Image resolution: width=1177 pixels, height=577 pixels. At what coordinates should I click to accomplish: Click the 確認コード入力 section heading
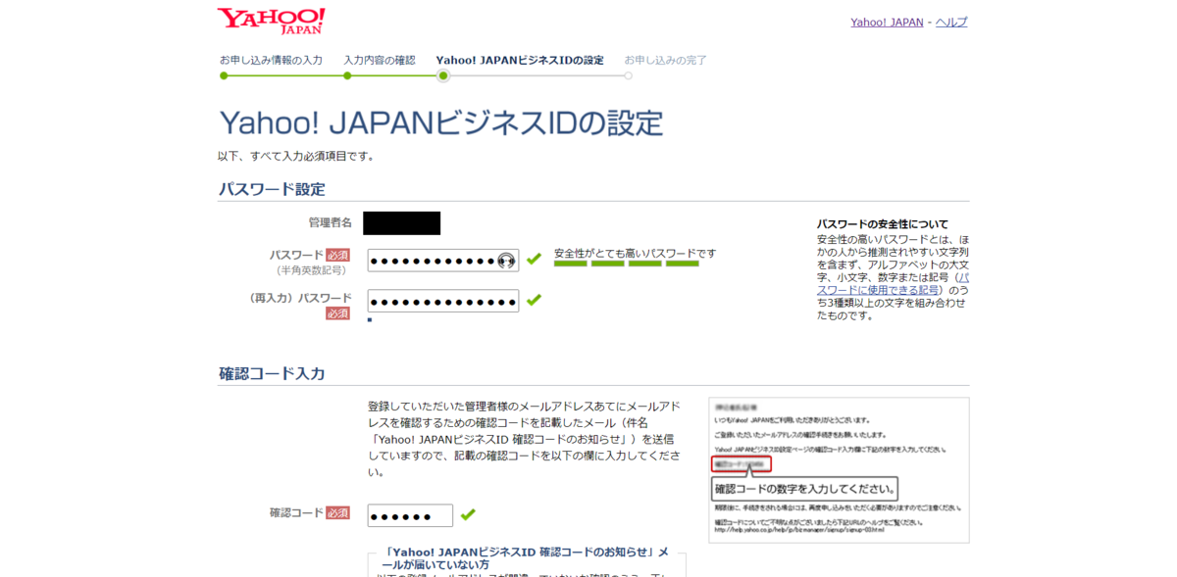[x=272, y=373]
